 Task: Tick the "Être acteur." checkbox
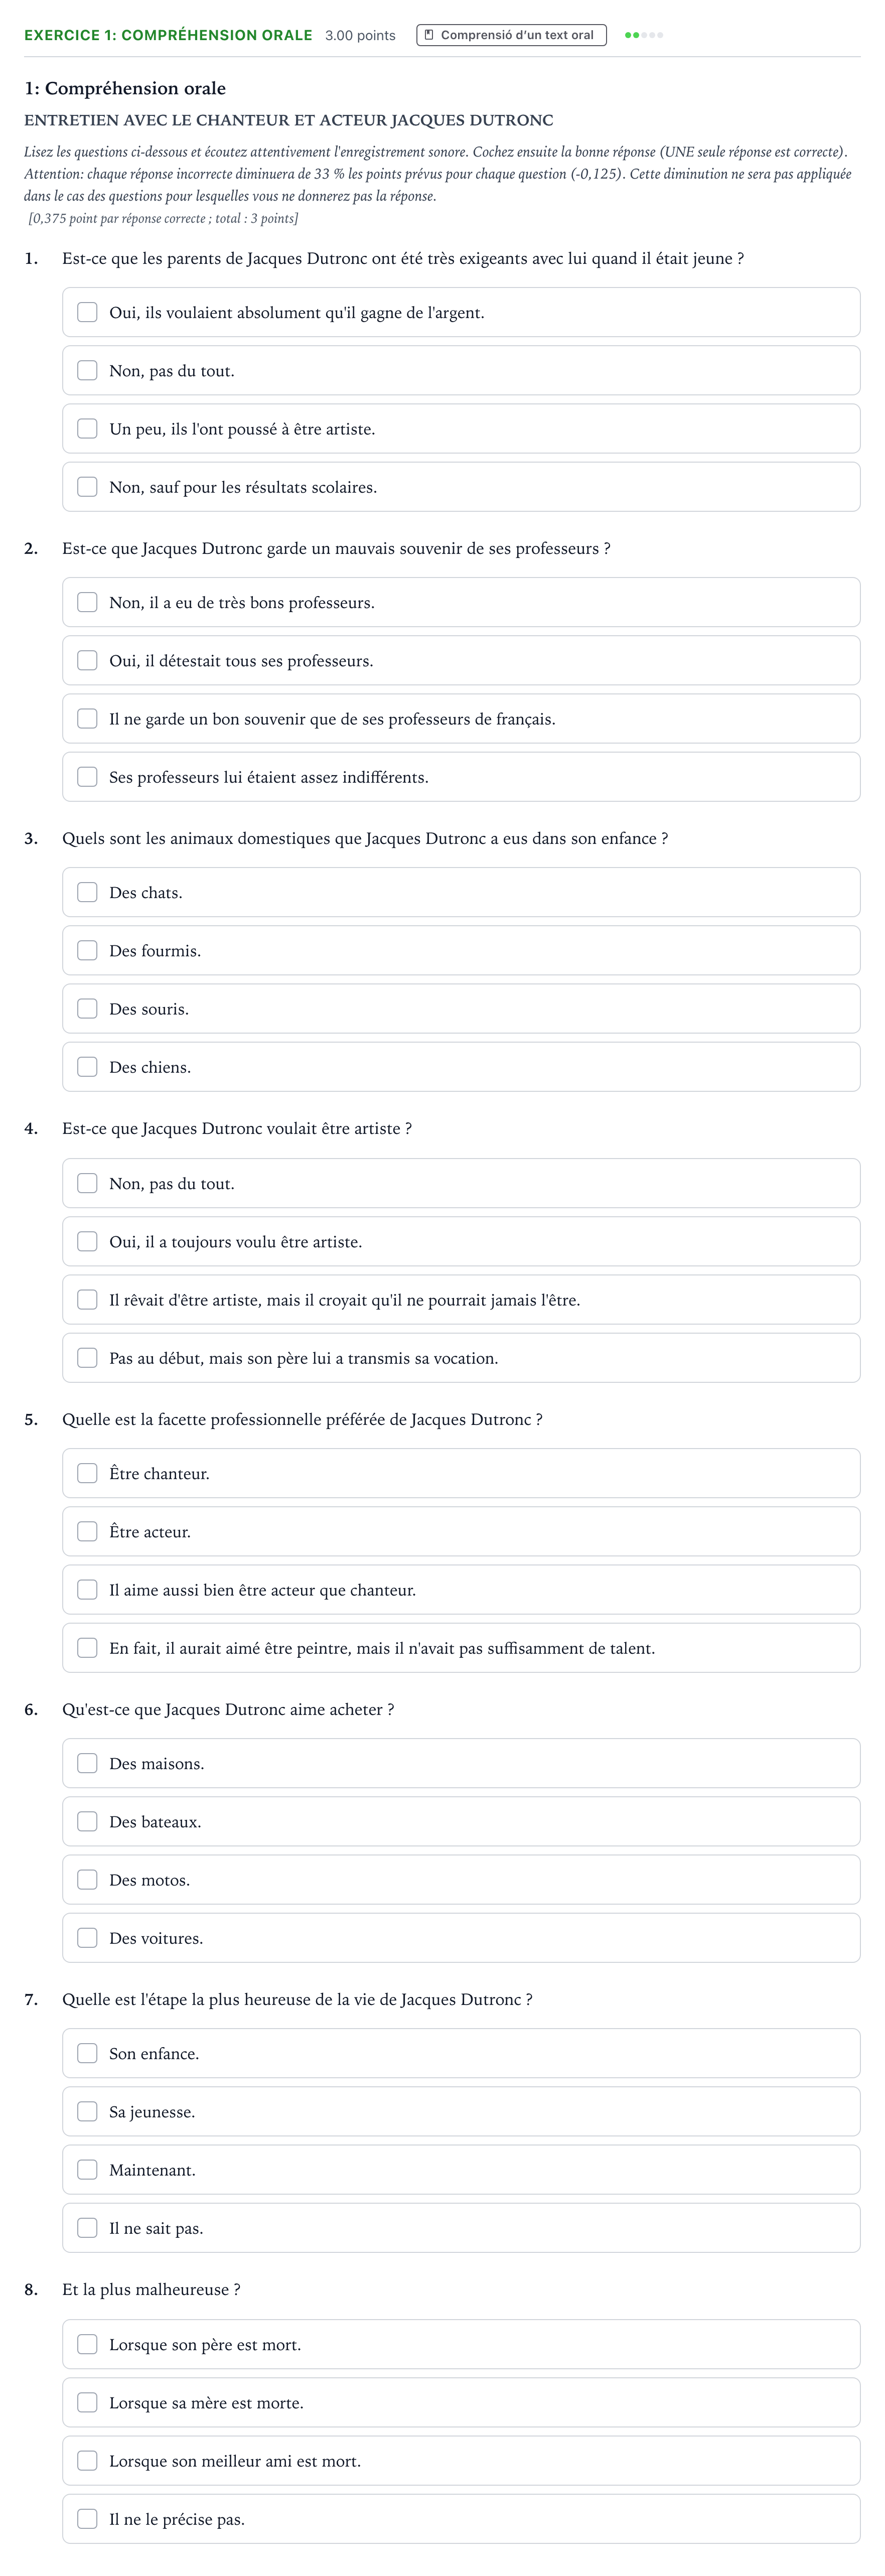pos(88,1532)
